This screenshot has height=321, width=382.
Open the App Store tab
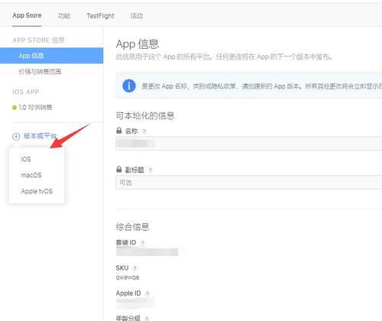coord(27,15)
